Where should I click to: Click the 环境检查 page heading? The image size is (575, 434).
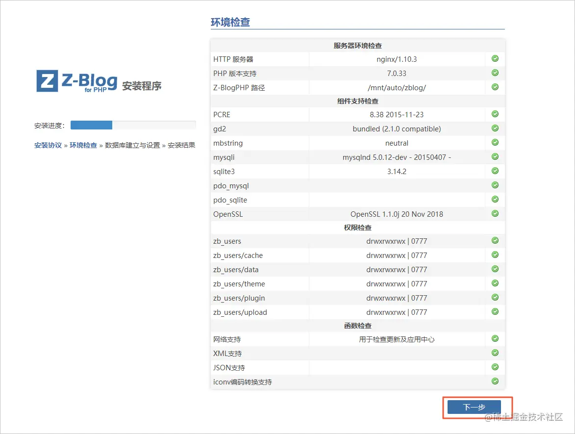[x=230, y=23]
